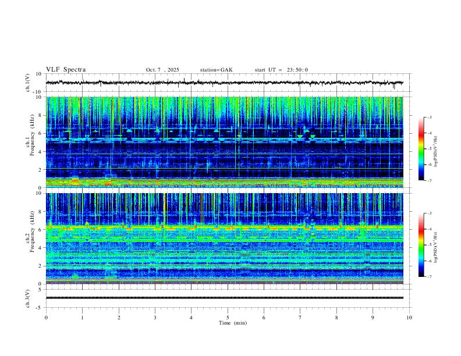Image resolution: width=461 pixels, height=356 pixels.
Task: Click the "4" kHz tick on ch.1 spectrogram axis
Action: click(x=41, y=152)
